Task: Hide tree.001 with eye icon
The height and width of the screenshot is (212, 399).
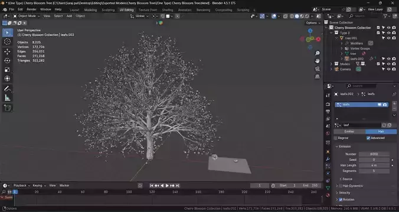Action: [x=388, y=38]
